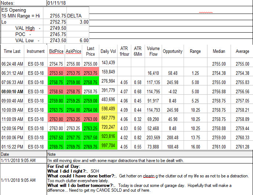The height and width of the screenshot is (195, 253).
Task: Click the Range column header
Action: coord(195,51)
